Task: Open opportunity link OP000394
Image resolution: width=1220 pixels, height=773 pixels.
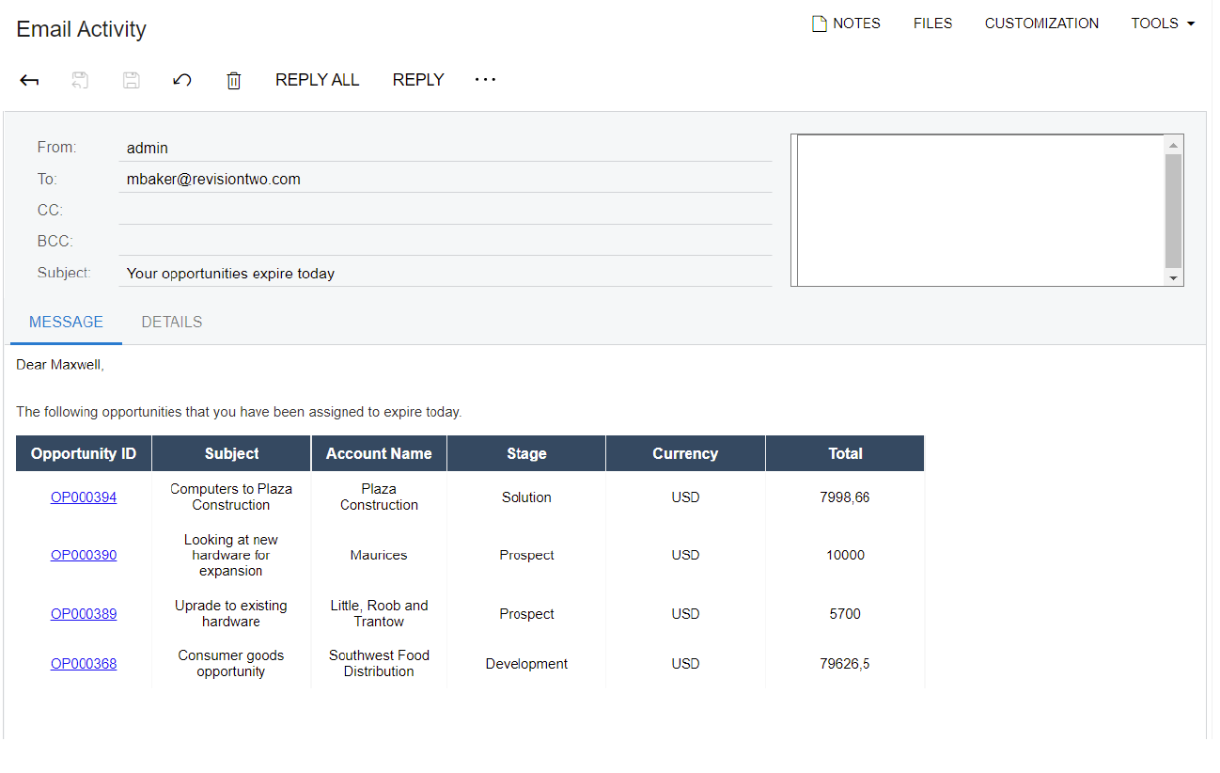Action: click(x=84, y=497)
